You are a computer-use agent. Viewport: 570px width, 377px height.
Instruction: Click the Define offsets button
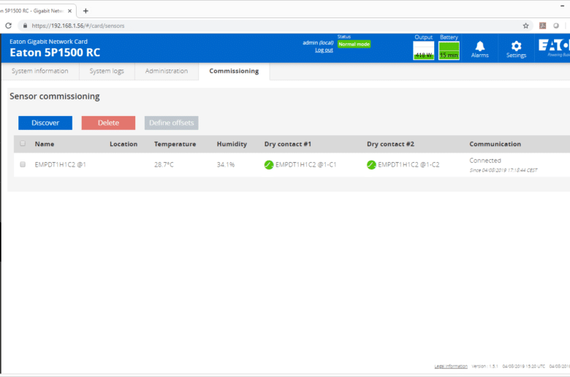[171, 123]
